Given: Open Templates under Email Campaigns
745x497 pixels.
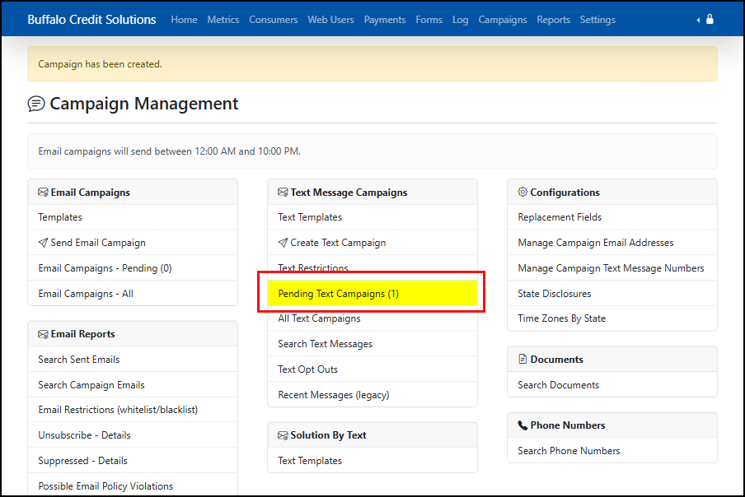Looking at the screenshot, I should click(x=133, y=217).
